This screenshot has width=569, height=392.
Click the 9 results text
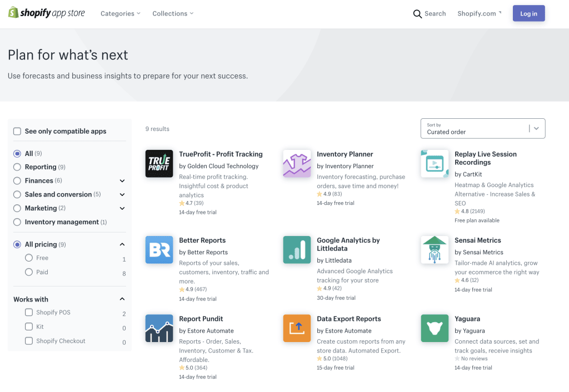click(157, 129)
